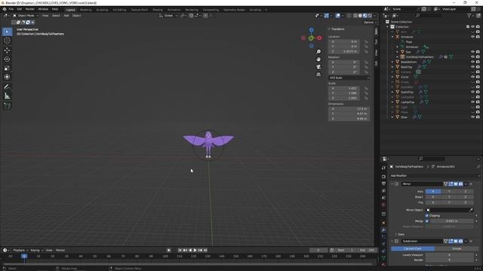483x271 pixels.
Task: Click the Levels Viewport value field
Action: pyautogui.click(x=449, y=255)
